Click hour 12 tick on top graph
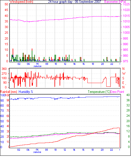This screenshot has width=131, height=158. (x=65, y=64)
